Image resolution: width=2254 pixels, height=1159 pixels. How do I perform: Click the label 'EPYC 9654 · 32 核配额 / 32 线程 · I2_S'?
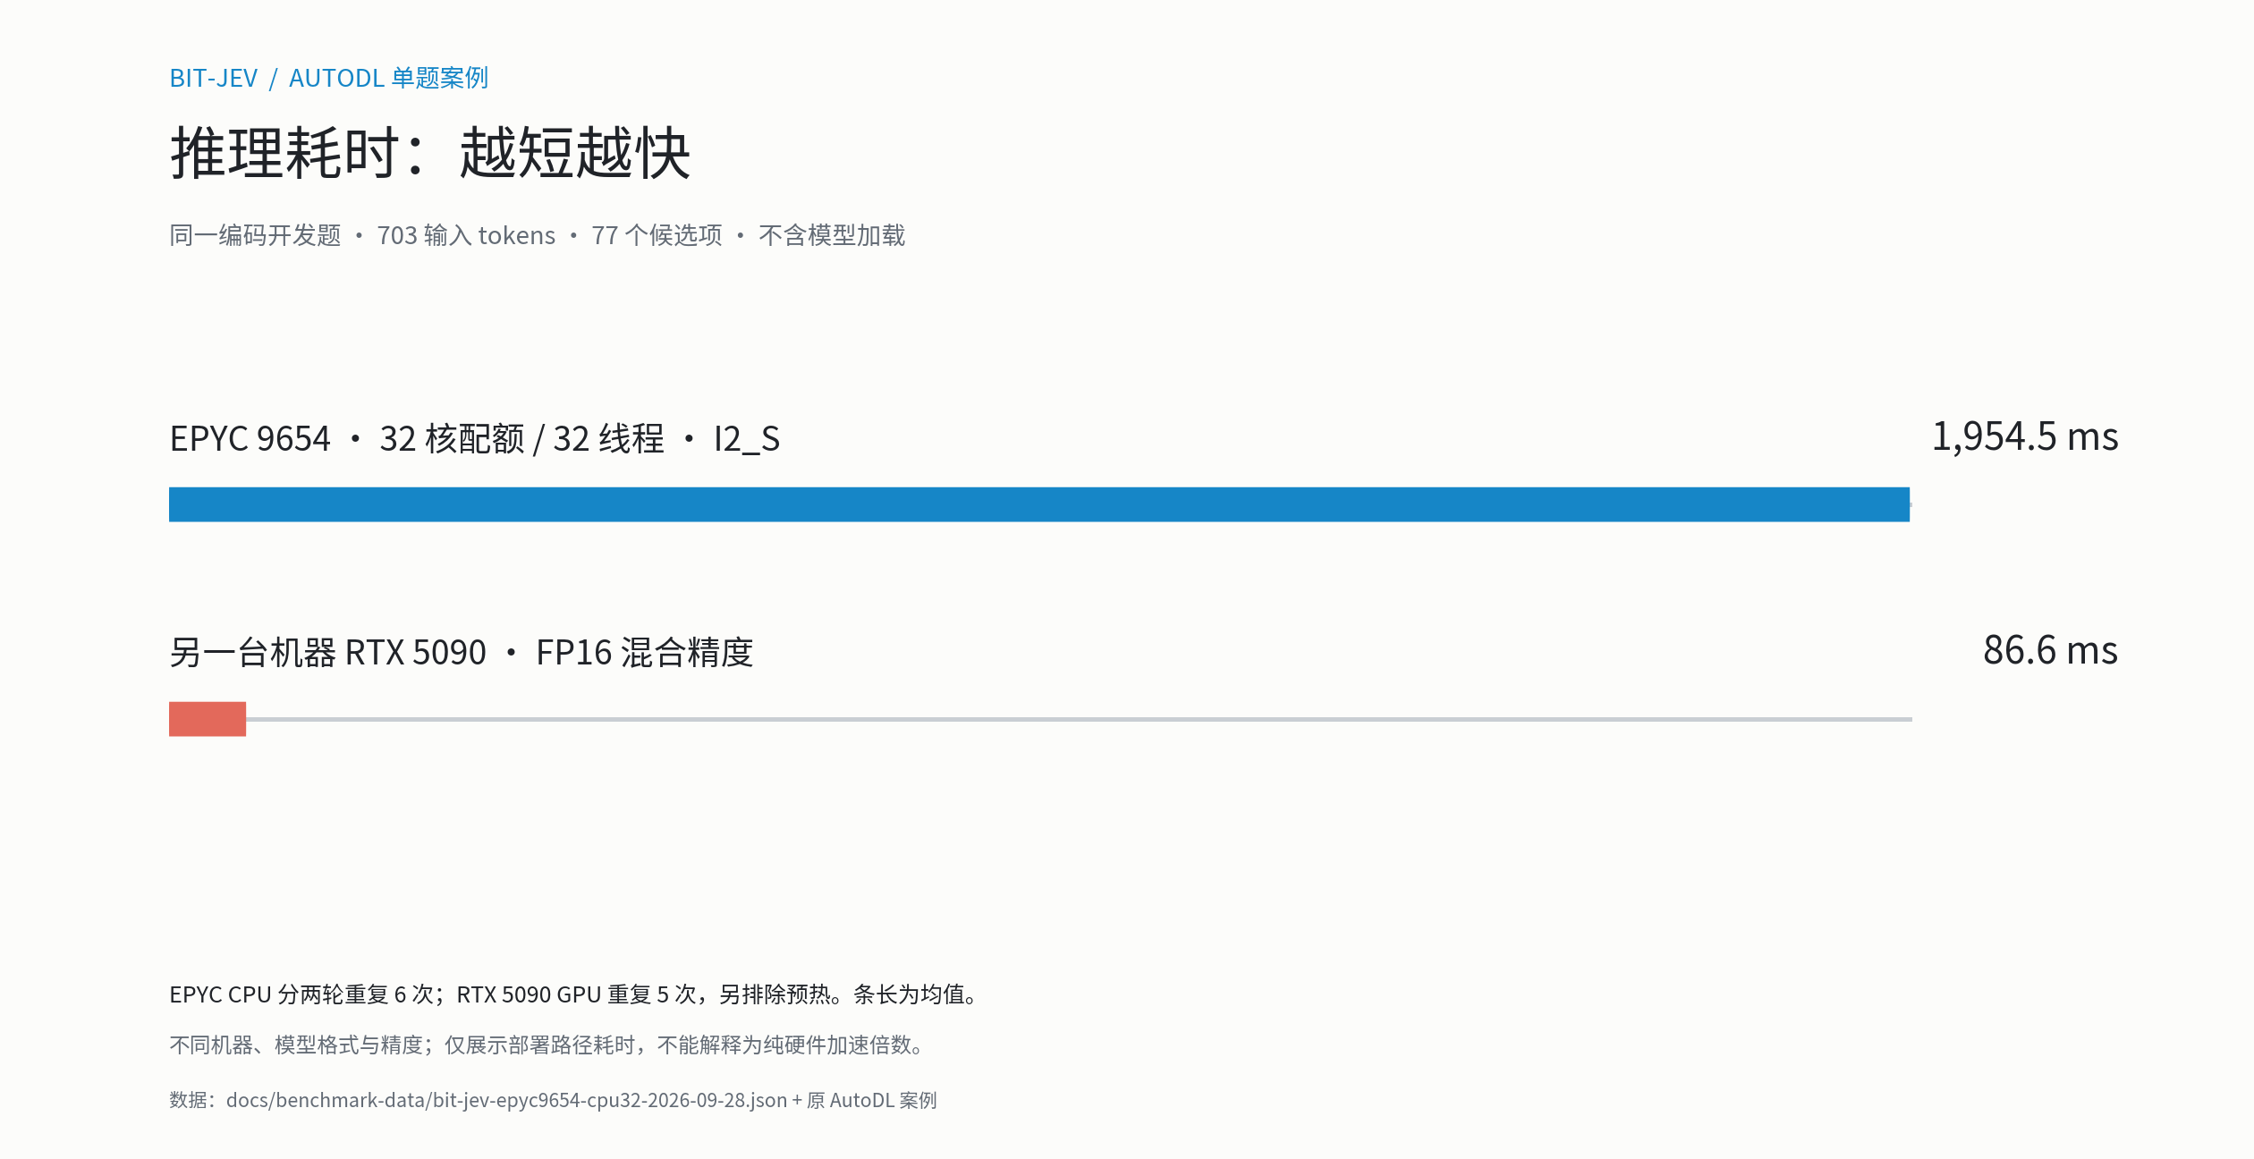point(474,439)
